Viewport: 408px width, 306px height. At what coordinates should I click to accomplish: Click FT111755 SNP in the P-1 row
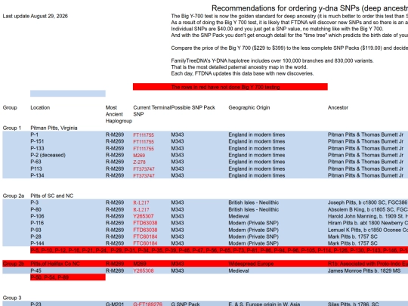click(x=144, y=134)
